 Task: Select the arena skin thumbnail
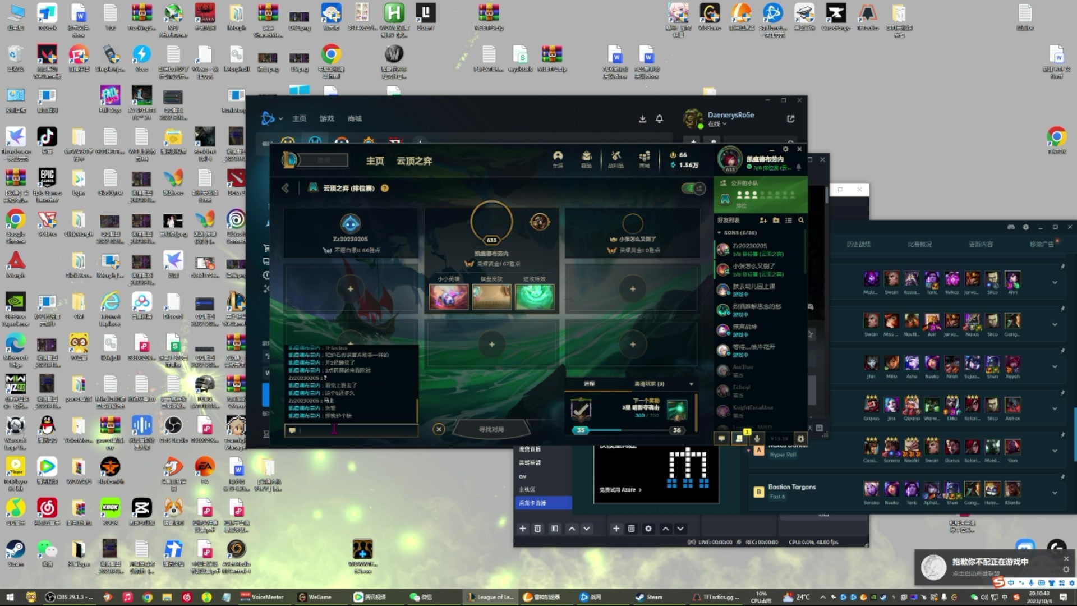tap(491, 297)
